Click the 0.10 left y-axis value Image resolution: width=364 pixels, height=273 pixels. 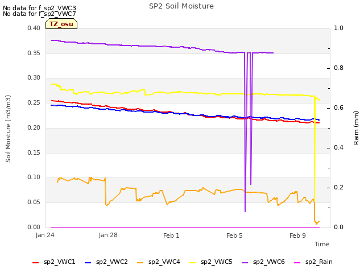[x=34, y=177]
